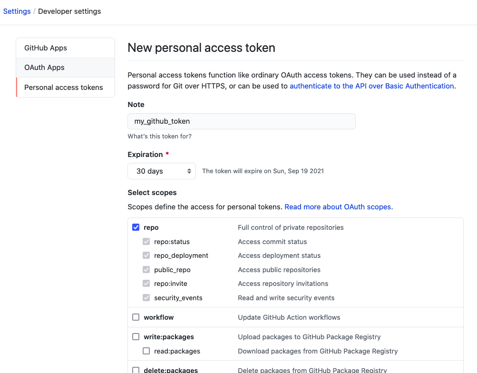477x373 pixels.
Task: Click the Note input field
Action: click(242, 121)
